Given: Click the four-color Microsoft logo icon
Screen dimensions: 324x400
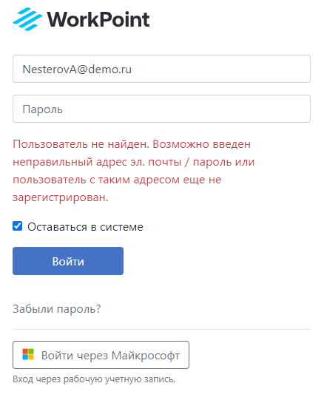Looking at the screenshot, I should pyautogui.click(x=28, y=354).
